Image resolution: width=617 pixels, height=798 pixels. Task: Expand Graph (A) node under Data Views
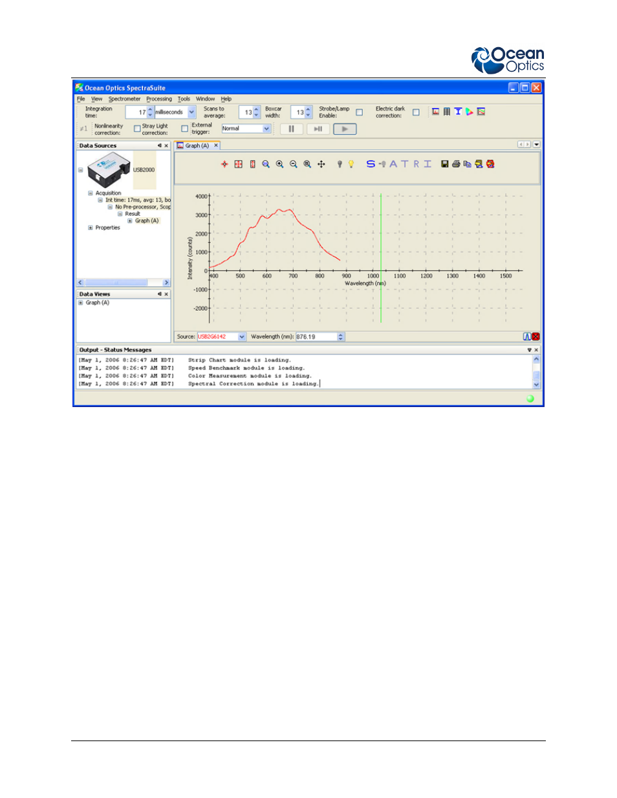tap(81, 302)
